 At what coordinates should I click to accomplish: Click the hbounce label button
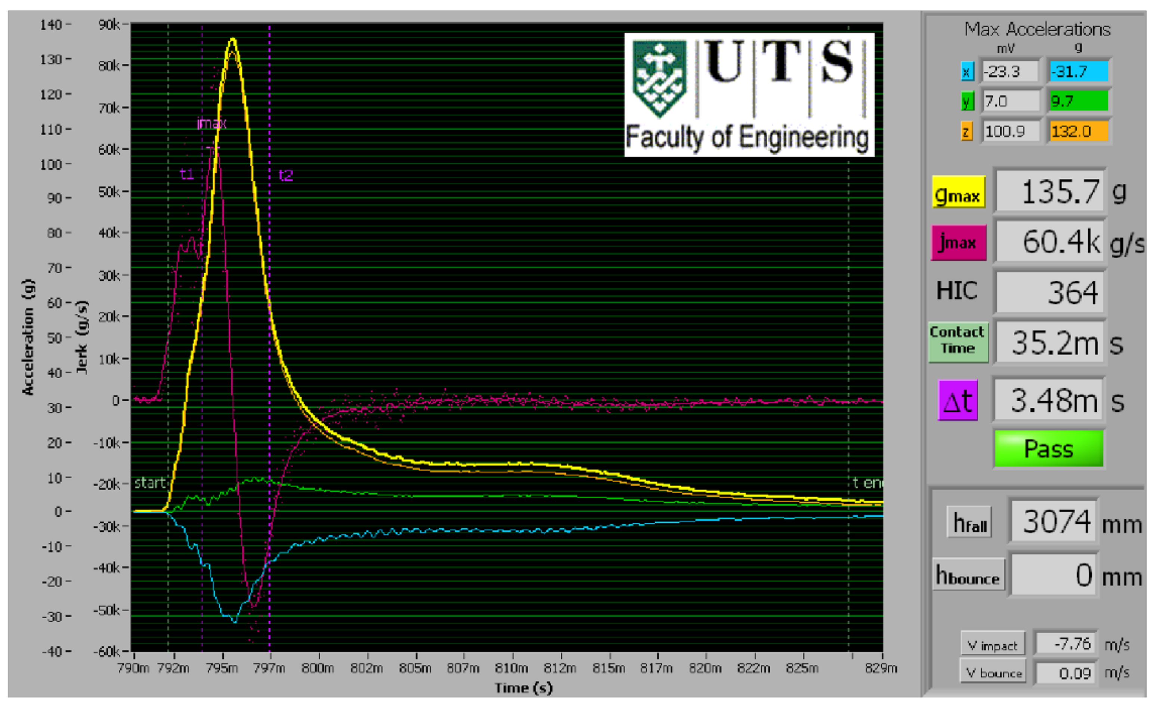968,575
